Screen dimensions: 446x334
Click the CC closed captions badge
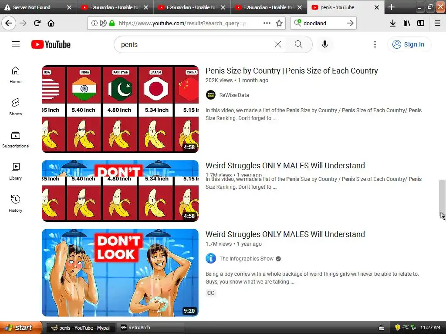pos(211,293)
